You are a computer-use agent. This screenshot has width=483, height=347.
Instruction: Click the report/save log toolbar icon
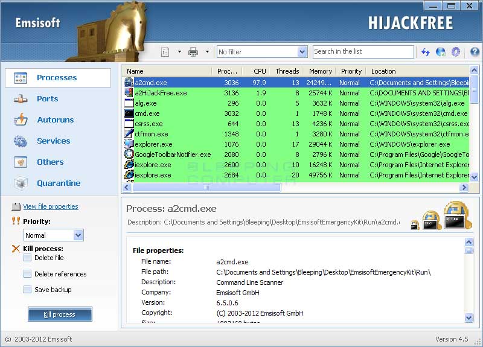point(165,52)
